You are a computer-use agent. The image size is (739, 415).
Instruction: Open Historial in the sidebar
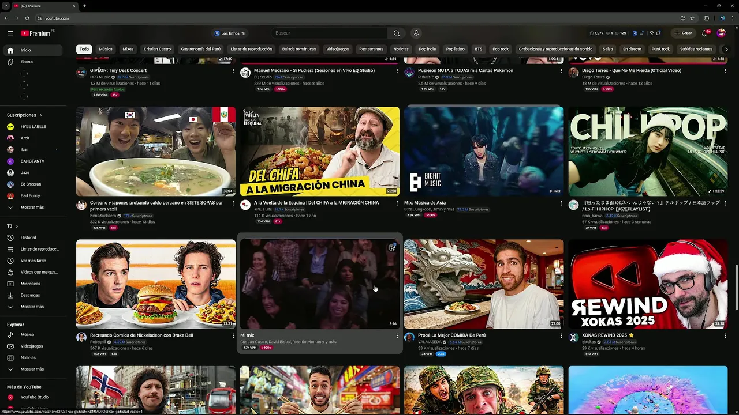point(33,237)
